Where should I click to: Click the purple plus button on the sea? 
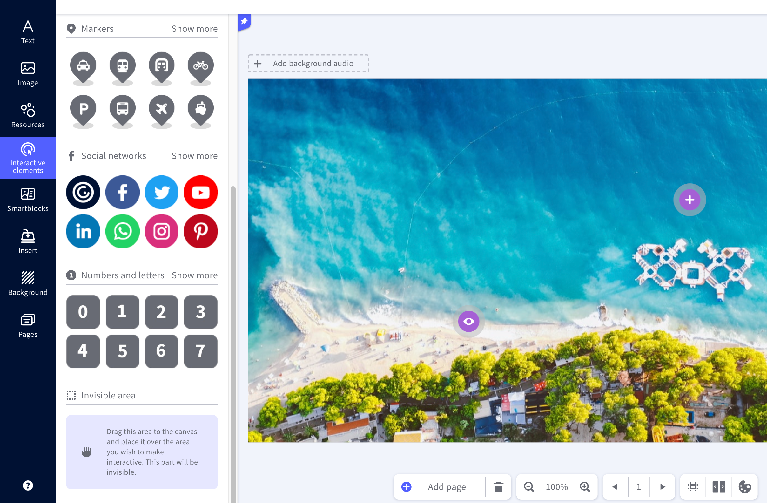[689, 200]
